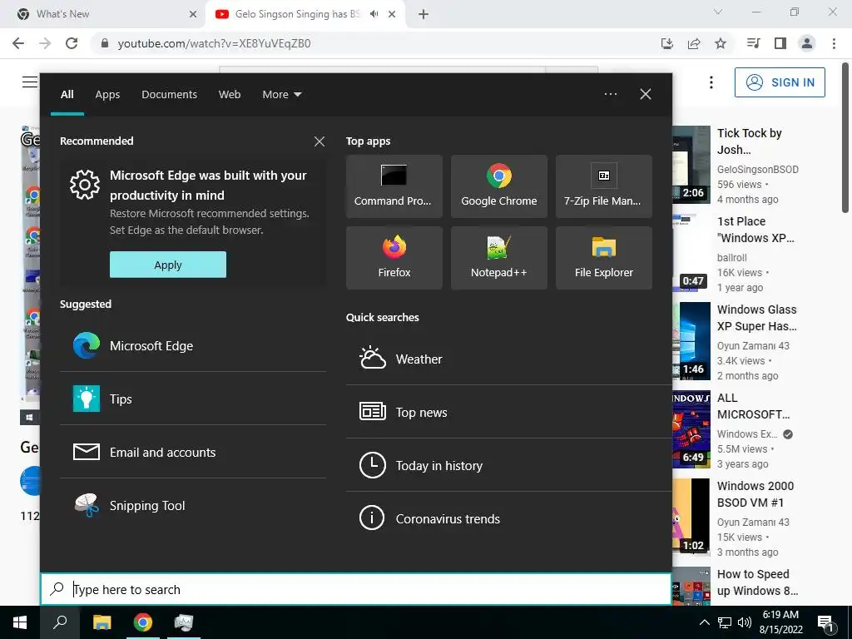Click YouTube SIGN IN button

point(780,82)
